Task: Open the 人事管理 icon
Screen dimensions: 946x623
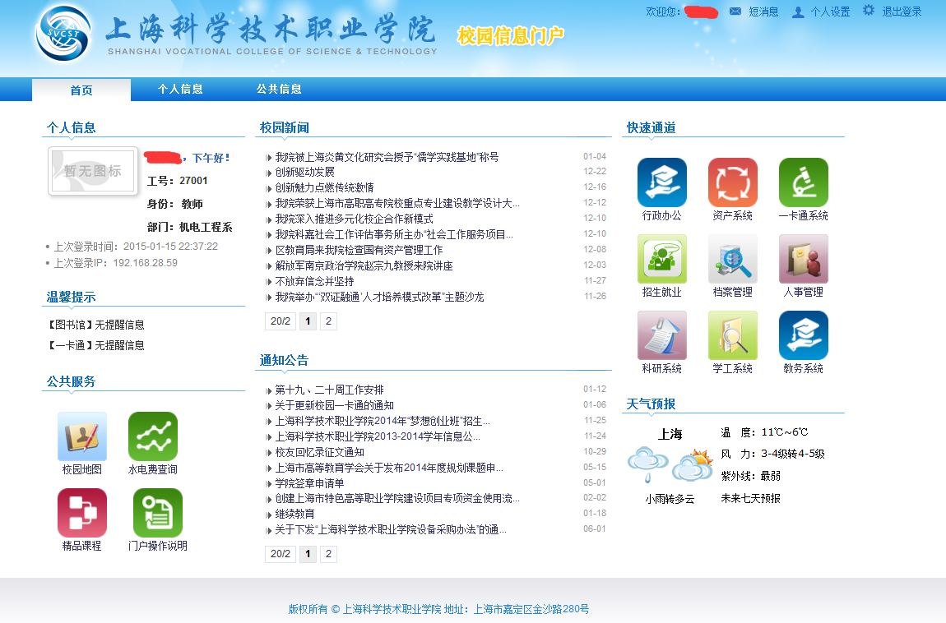Action: [x=803, y=259]
